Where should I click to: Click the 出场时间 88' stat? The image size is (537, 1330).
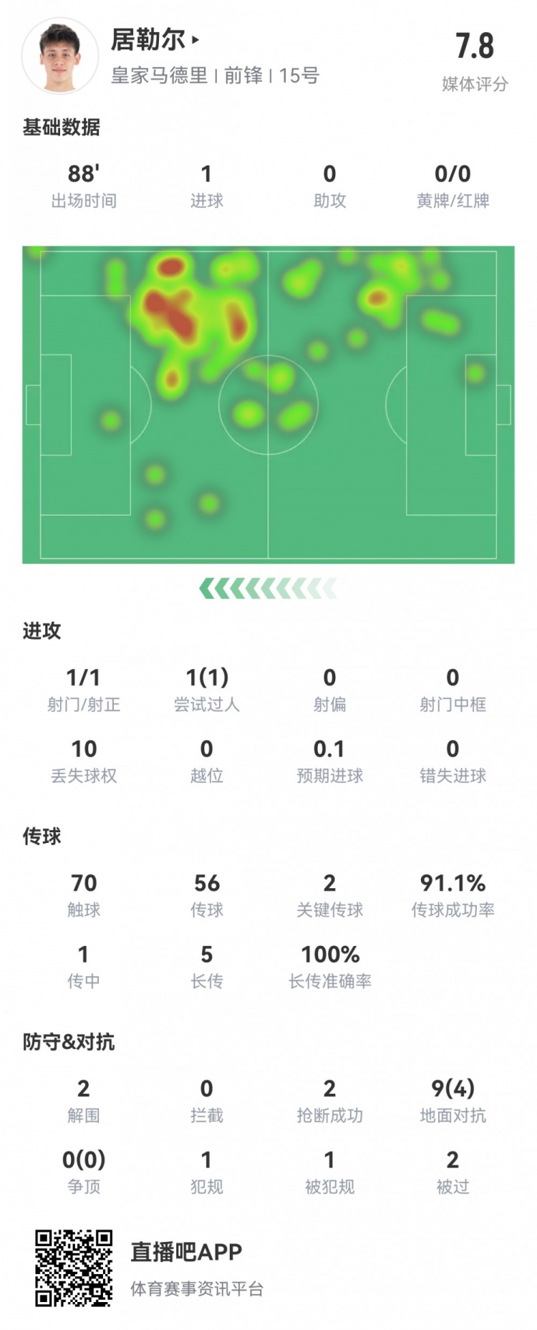point(84,185)
